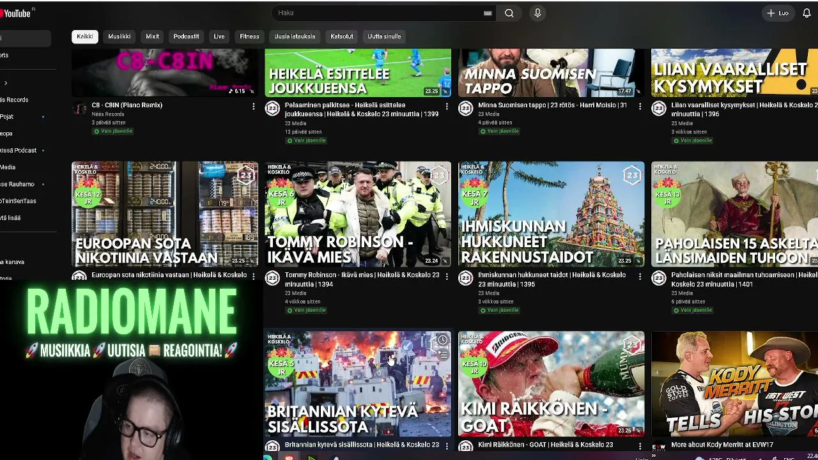Image resolution: width=818 pixels, height=460 pixels.
Task: Click the channel avatar beside Euroopan sota title
Action: (79, 277)
